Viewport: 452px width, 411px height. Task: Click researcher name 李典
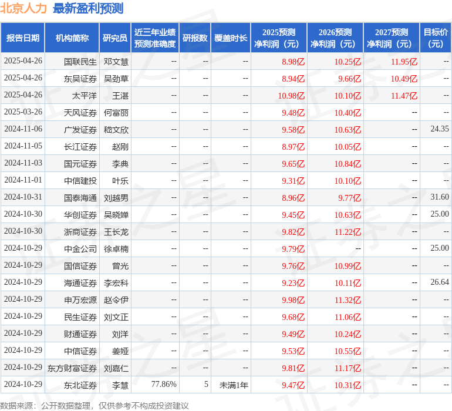(120, 164)
